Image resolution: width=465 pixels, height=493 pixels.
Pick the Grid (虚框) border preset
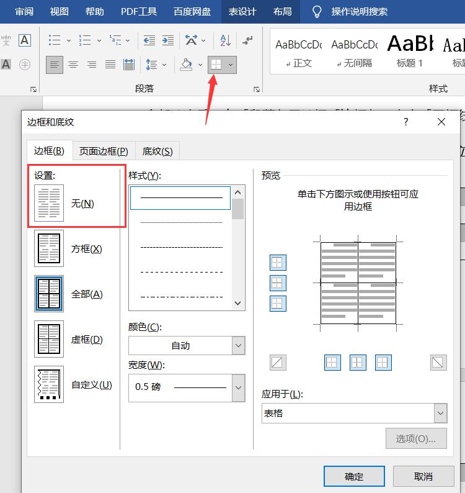[49, 339]
